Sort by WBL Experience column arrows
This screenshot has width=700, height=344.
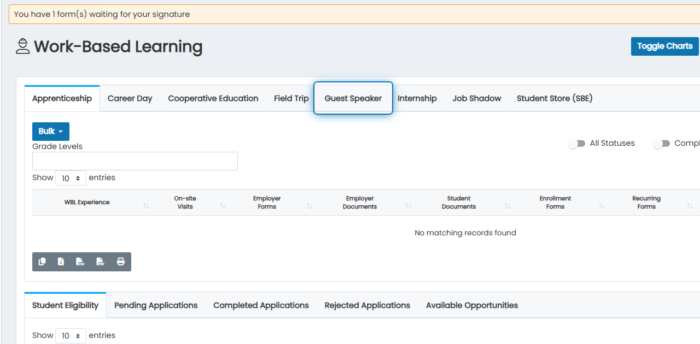(146, 206)
